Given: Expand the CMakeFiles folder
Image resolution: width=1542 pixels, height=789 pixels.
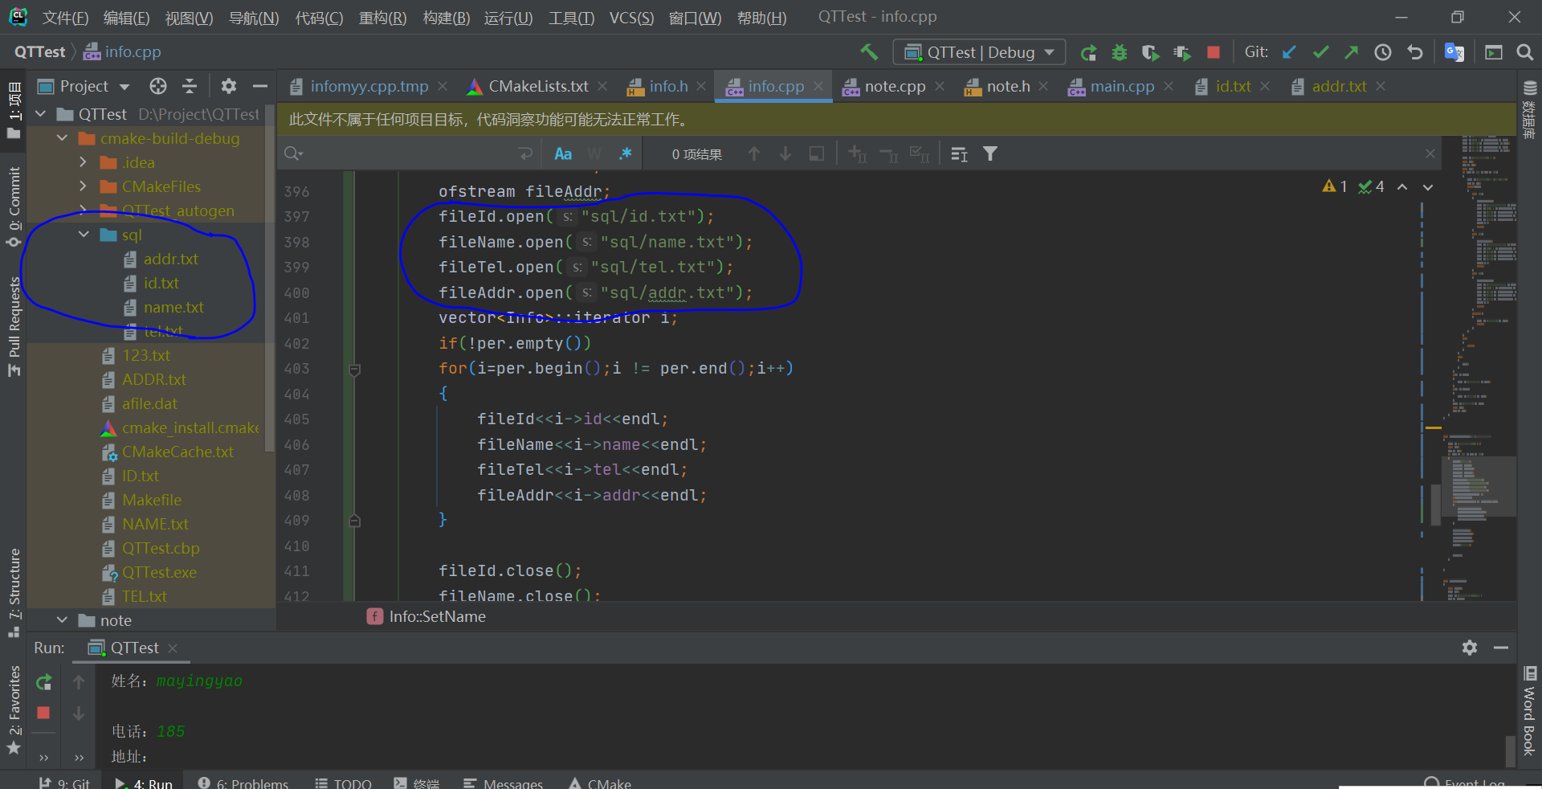Looking at the screenshot, I should 83,186.
